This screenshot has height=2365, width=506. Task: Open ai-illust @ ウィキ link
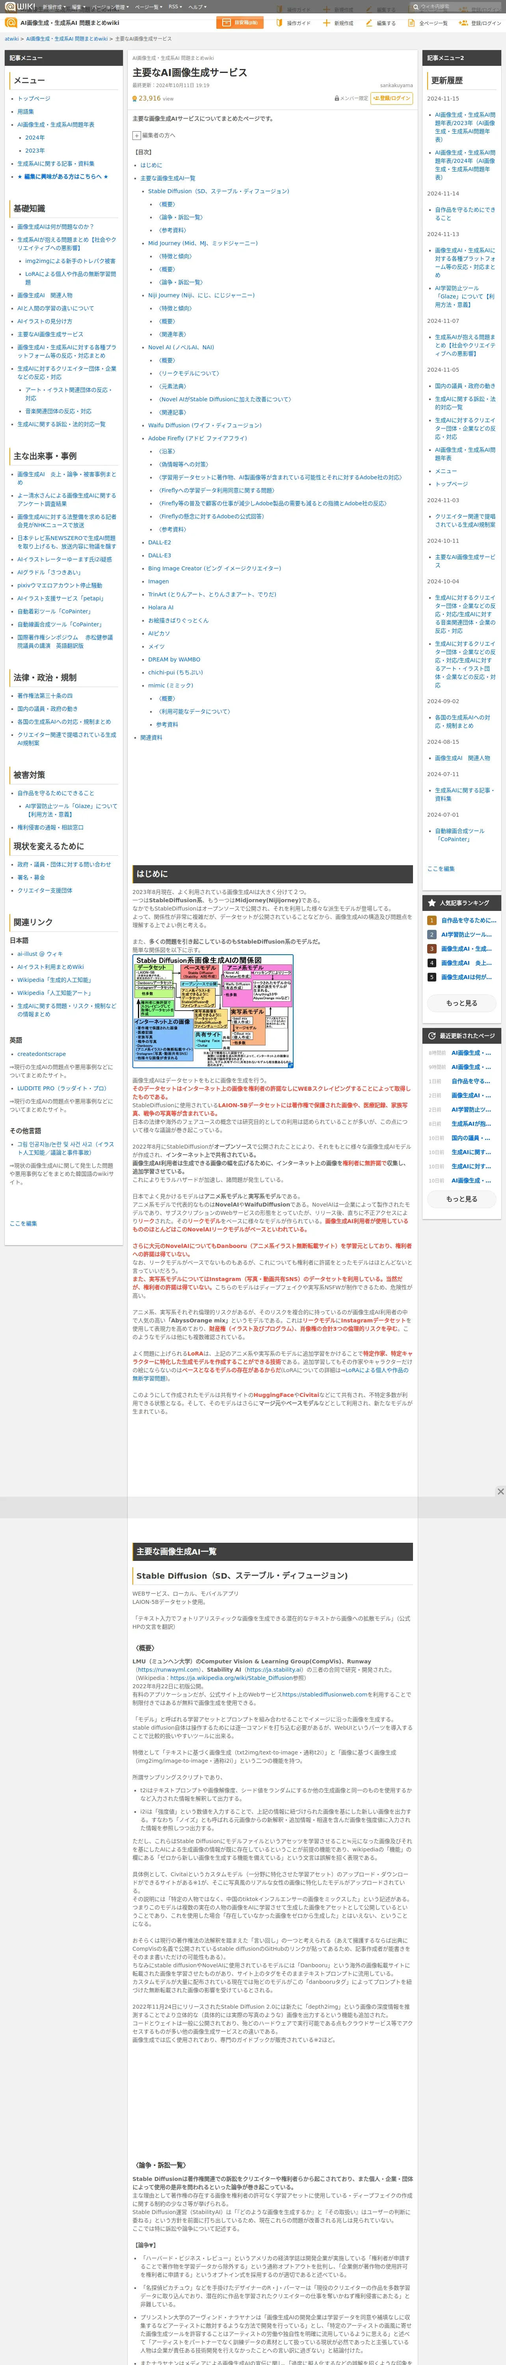click(41, 954)
